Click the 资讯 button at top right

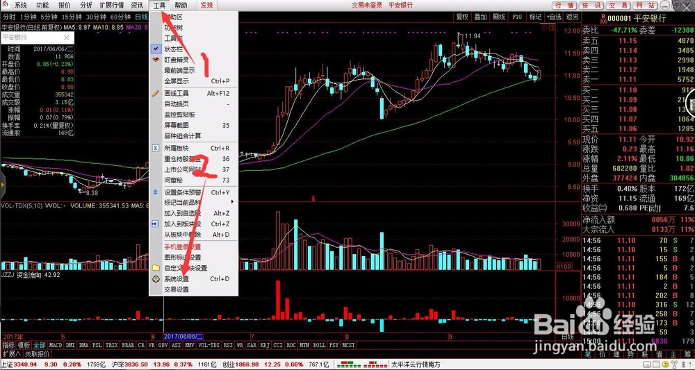[591, 6]
